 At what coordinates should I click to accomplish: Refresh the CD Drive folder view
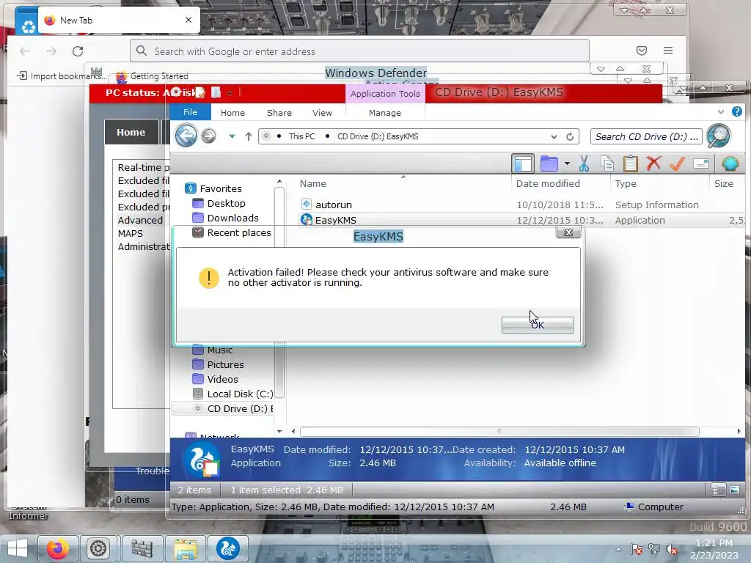569,136
